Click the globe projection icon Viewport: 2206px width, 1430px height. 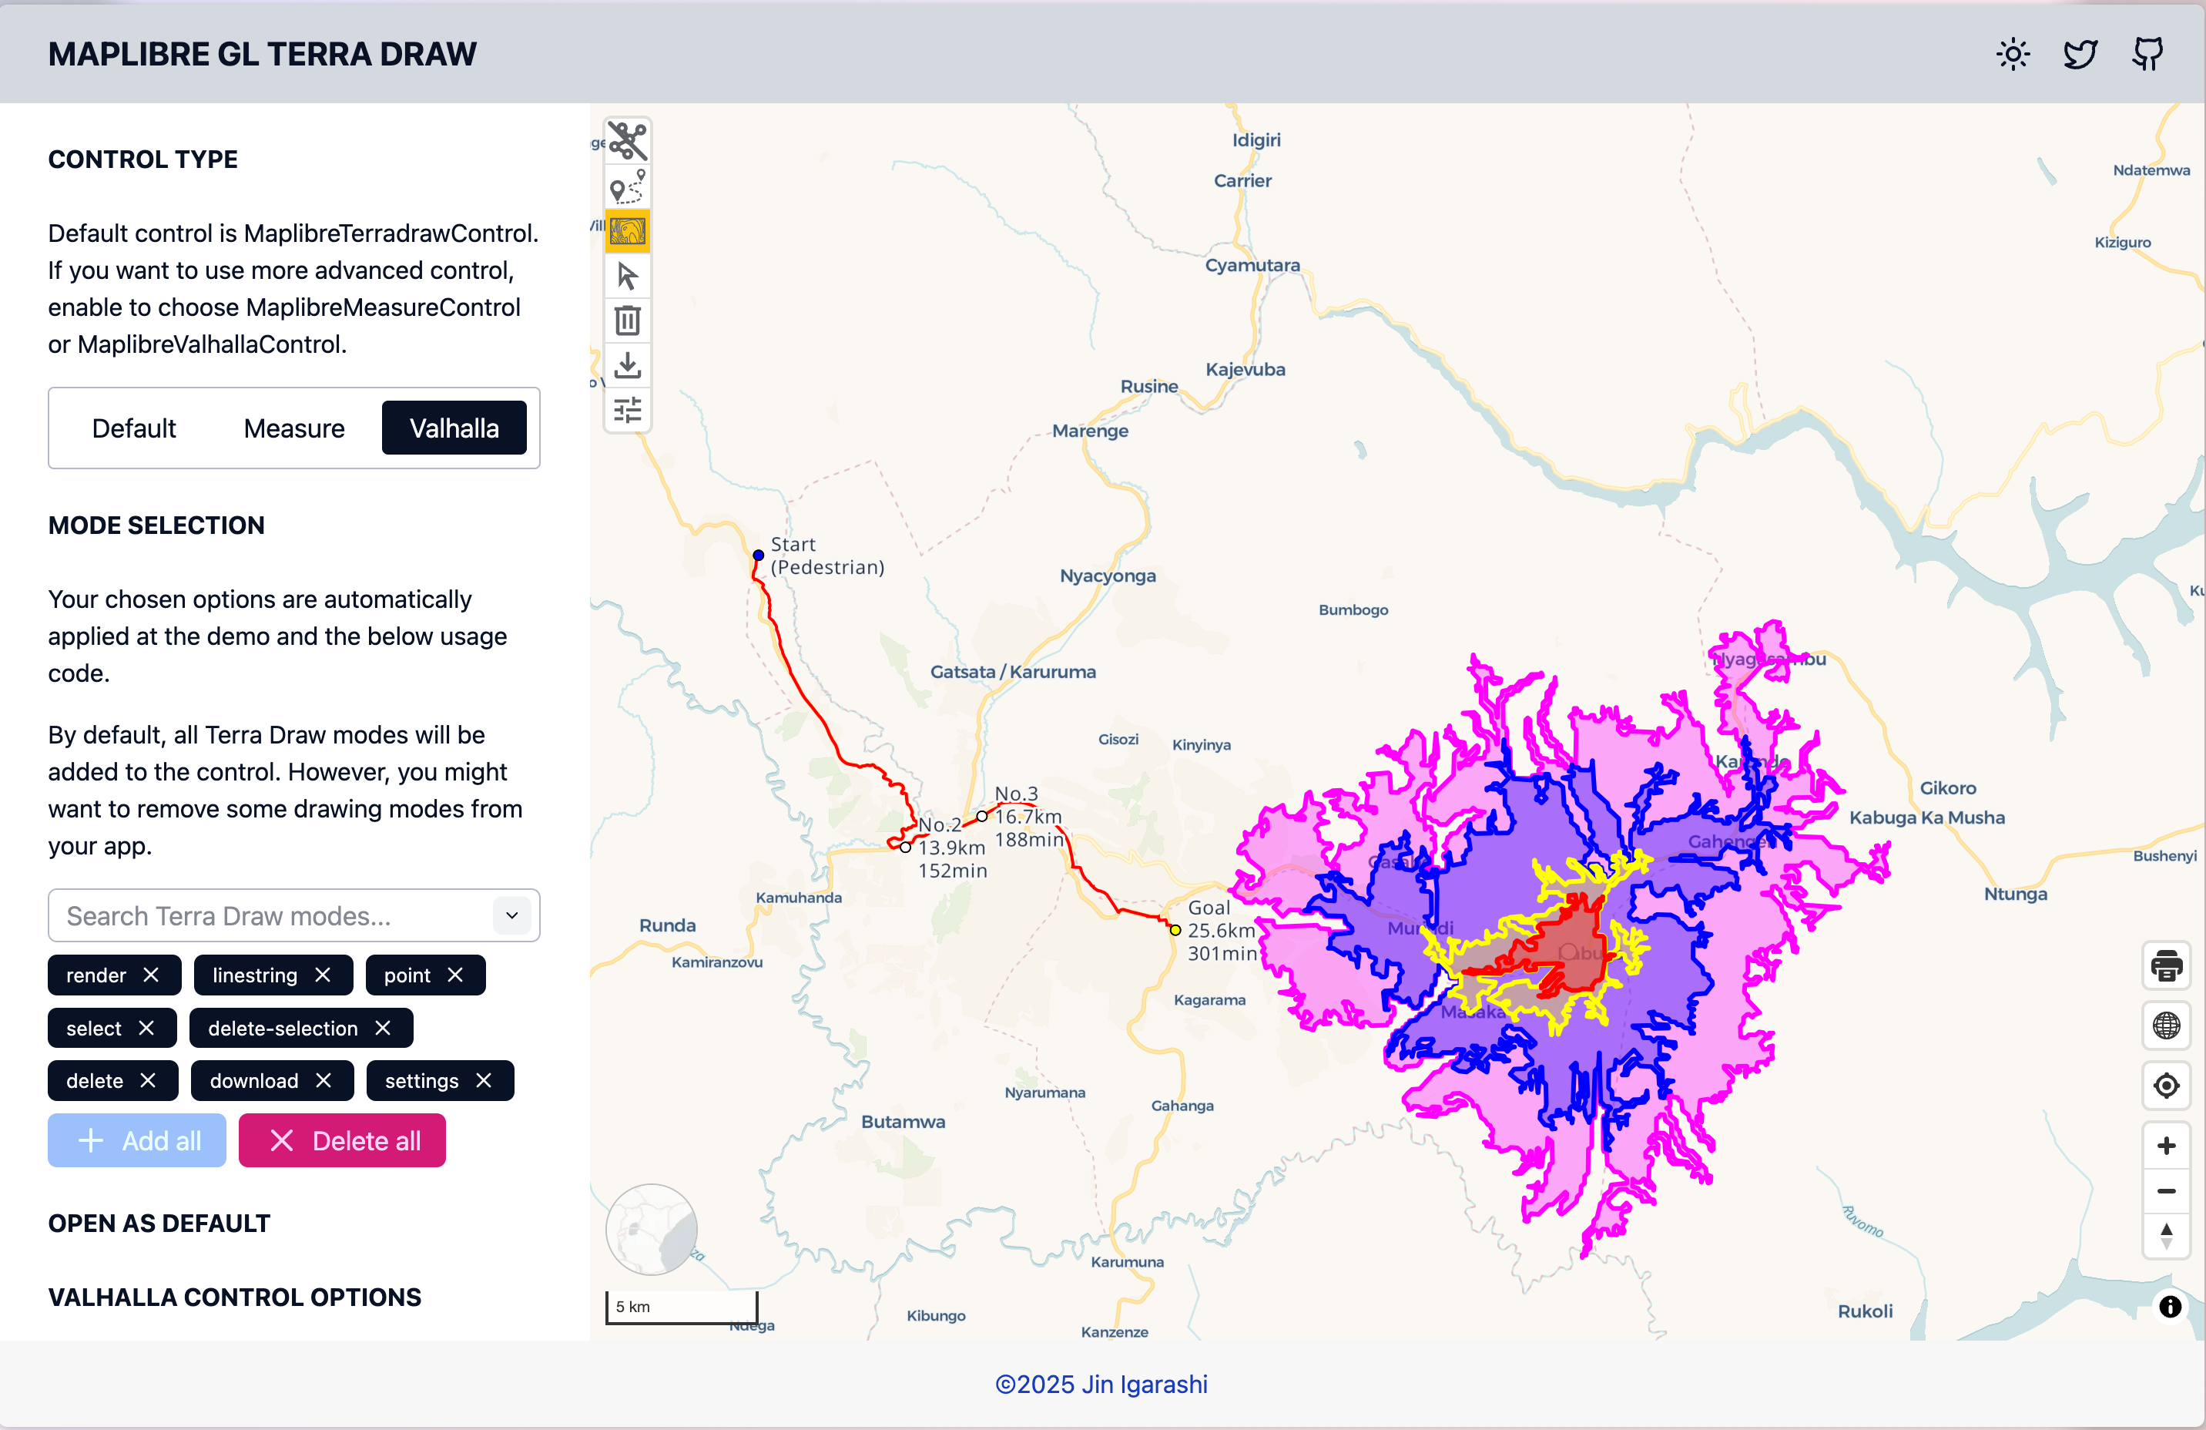2166,1026
